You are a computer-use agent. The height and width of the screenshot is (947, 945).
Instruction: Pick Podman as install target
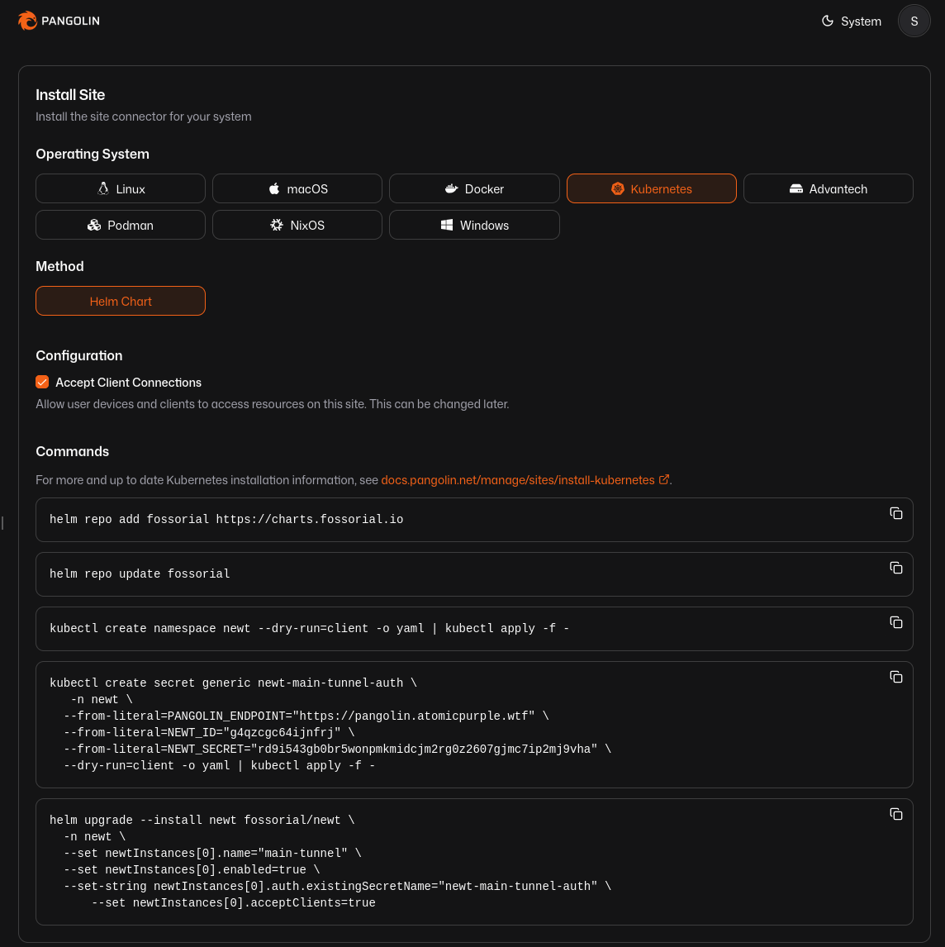click(121, 225)
